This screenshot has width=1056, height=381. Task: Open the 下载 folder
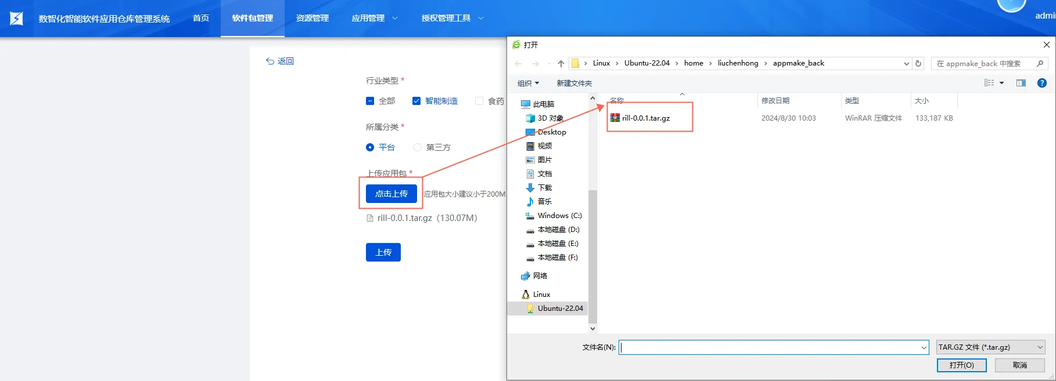538,187
